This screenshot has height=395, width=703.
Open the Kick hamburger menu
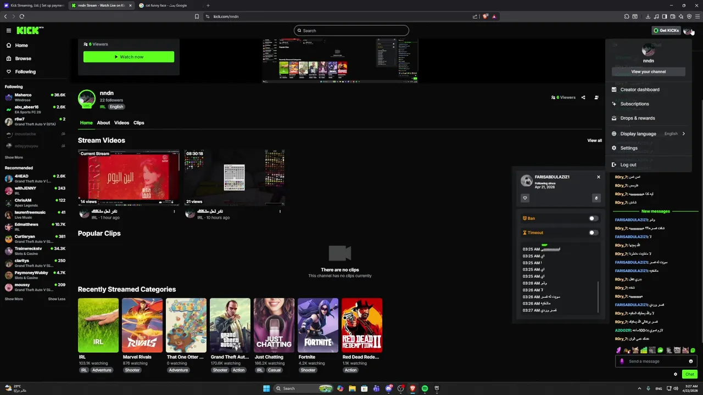[9, 31]
